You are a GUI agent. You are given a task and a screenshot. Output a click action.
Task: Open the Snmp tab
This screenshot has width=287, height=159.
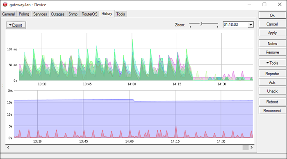click(73, 14)
